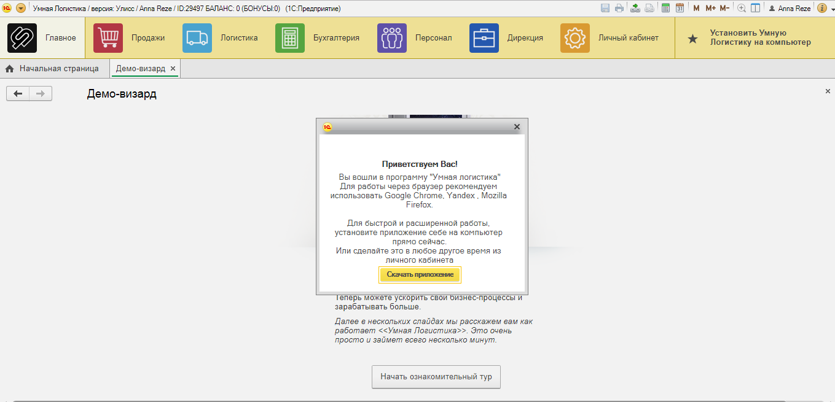Viewport: 835px width, 402px height.
Task: Open the calendar icon showing 31
Action: click(x=680, y=8)
